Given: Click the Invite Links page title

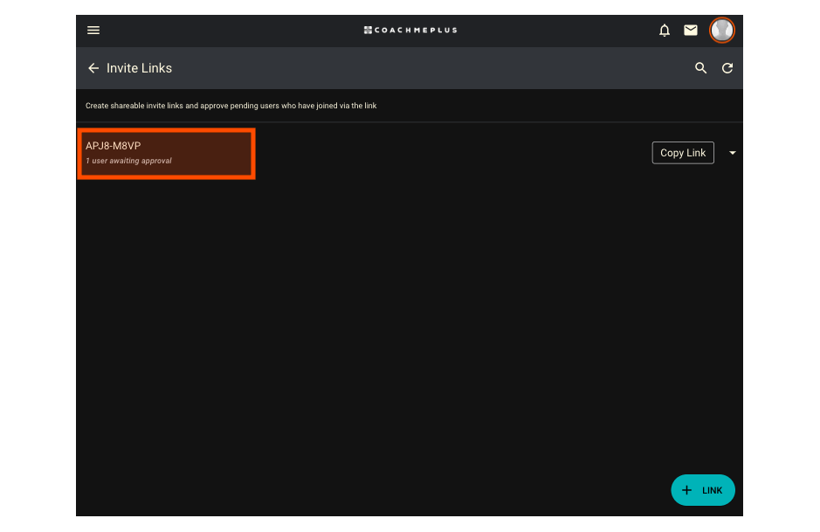Looking at the screenshot, I should [x=139, y=68].
